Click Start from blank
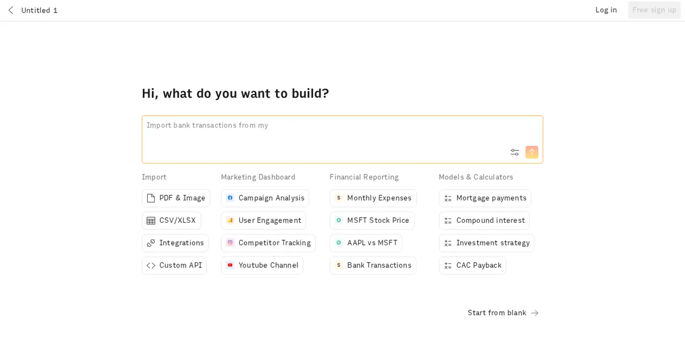This screenshot has height=359, width=685. [x=503, y=313]
